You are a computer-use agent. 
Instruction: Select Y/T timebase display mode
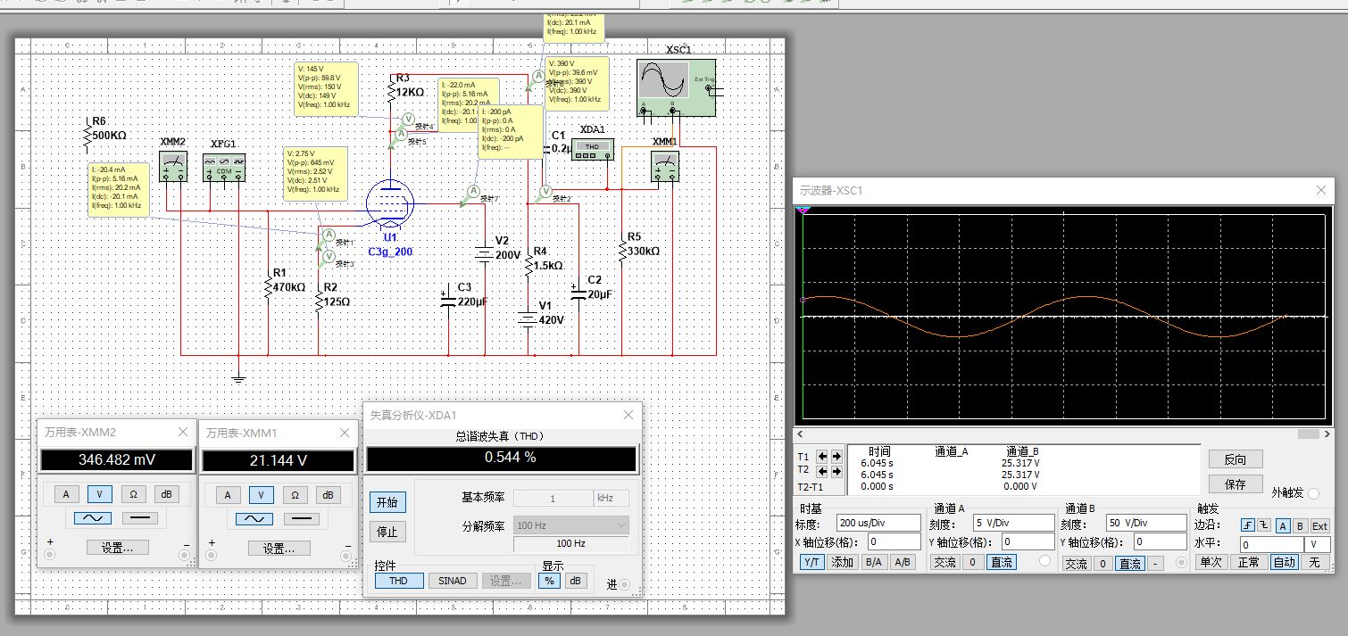tap(812, 562)
